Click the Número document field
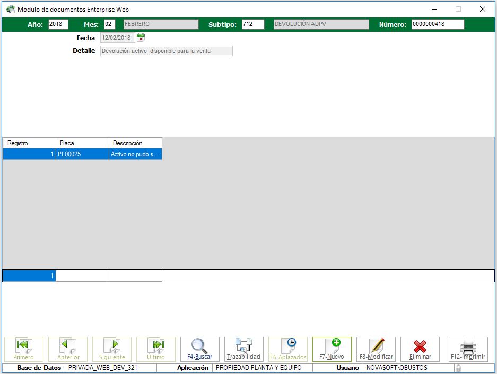 pyautogui.click(x=438, y=24)
